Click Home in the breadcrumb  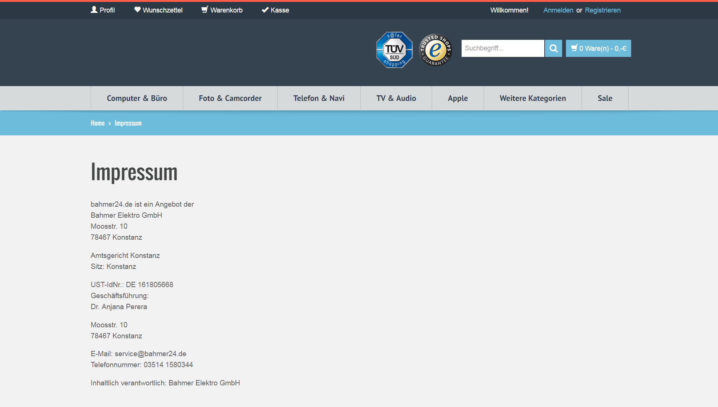[97, 123]
